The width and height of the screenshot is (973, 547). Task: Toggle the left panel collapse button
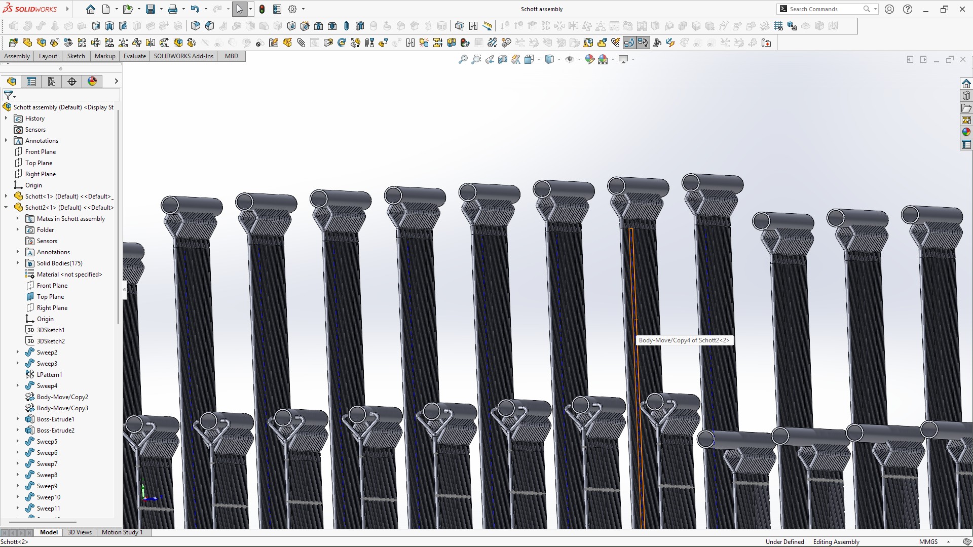coord(910,60)
